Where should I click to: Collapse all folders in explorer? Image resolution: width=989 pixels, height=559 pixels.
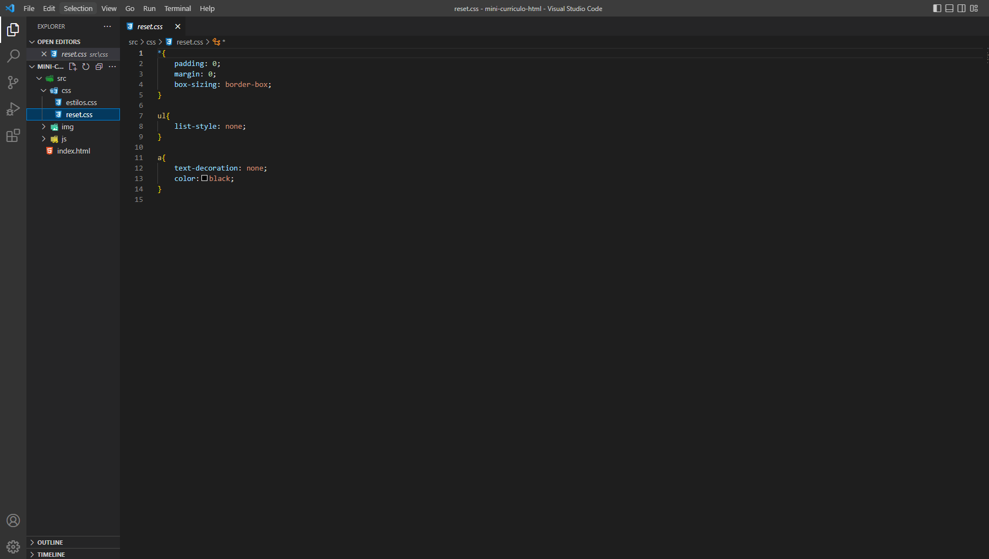[99, 67]
